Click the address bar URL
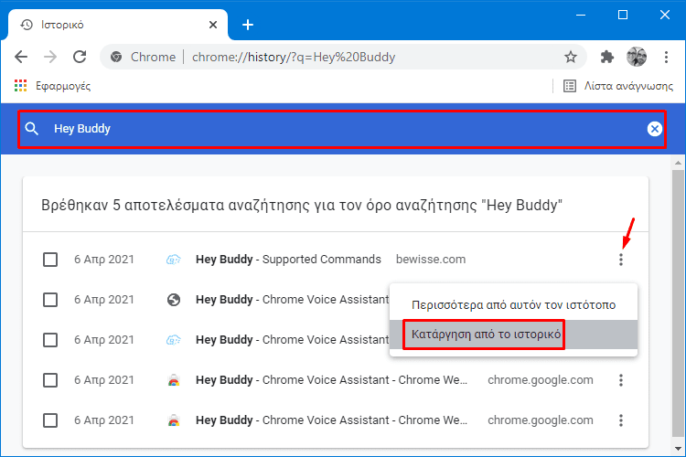This screenshot has width=686, height=457. pos(294,58)
